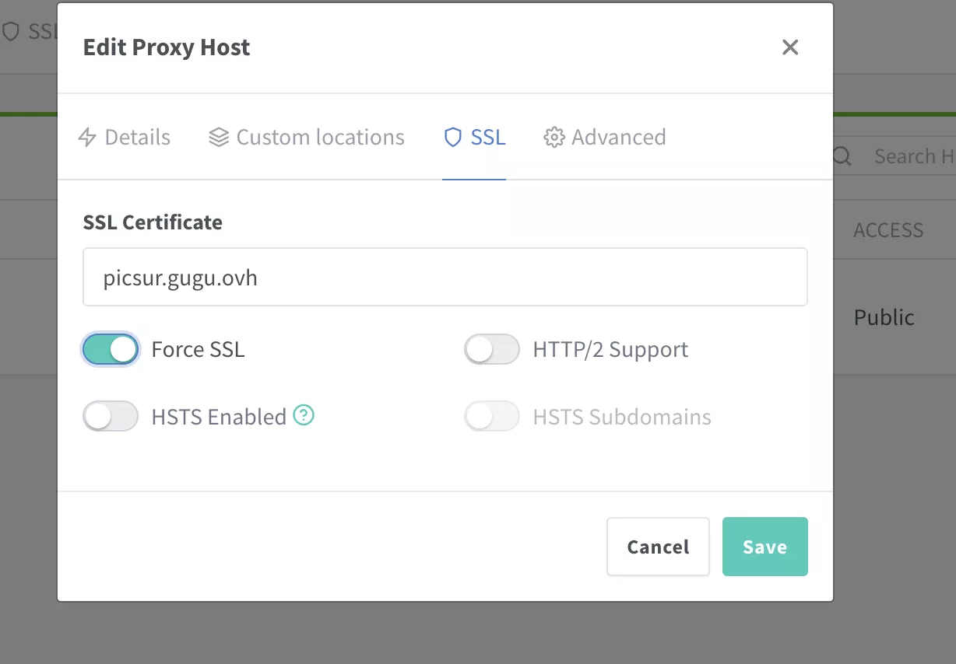The width and height of the screenshot is (956, 664).
Task: Open the HSTS help question mark icon
Action: point(304,416)
